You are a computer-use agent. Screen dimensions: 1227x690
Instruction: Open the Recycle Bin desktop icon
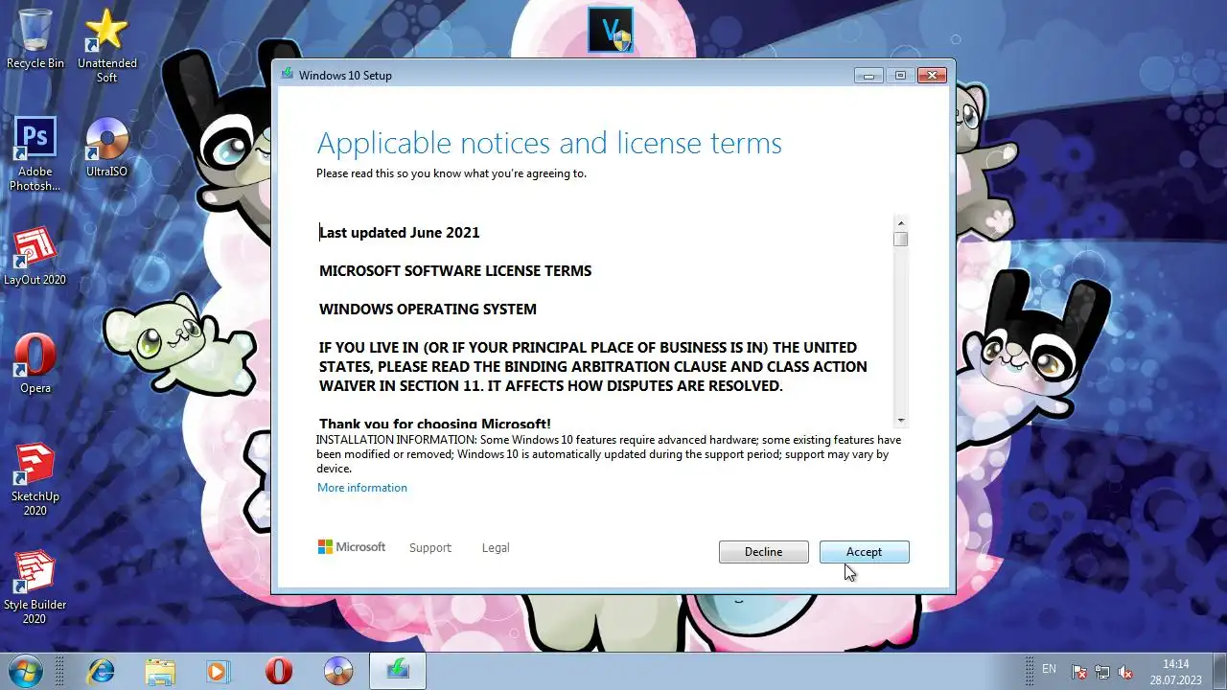coord(35,38)
